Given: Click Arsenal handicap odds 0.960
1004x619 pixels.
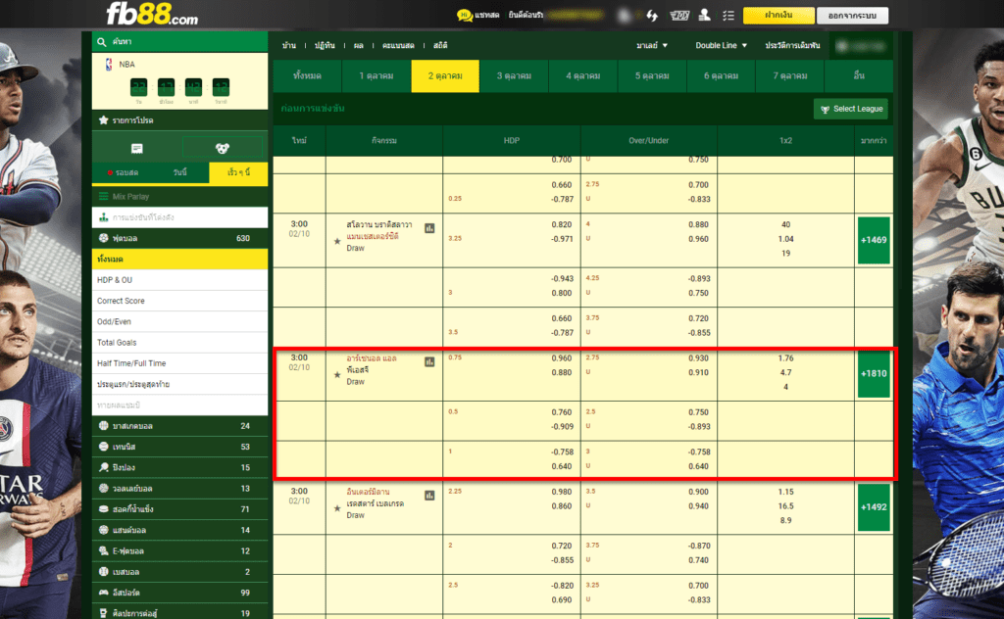Looking at the screenshot, I should [x=562, y=358].
